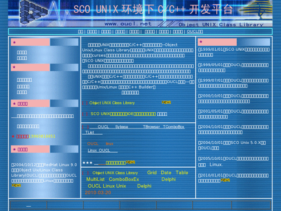Click purple star in right news column header
This screenshot has height=211, width=281.
pos(201,42)
